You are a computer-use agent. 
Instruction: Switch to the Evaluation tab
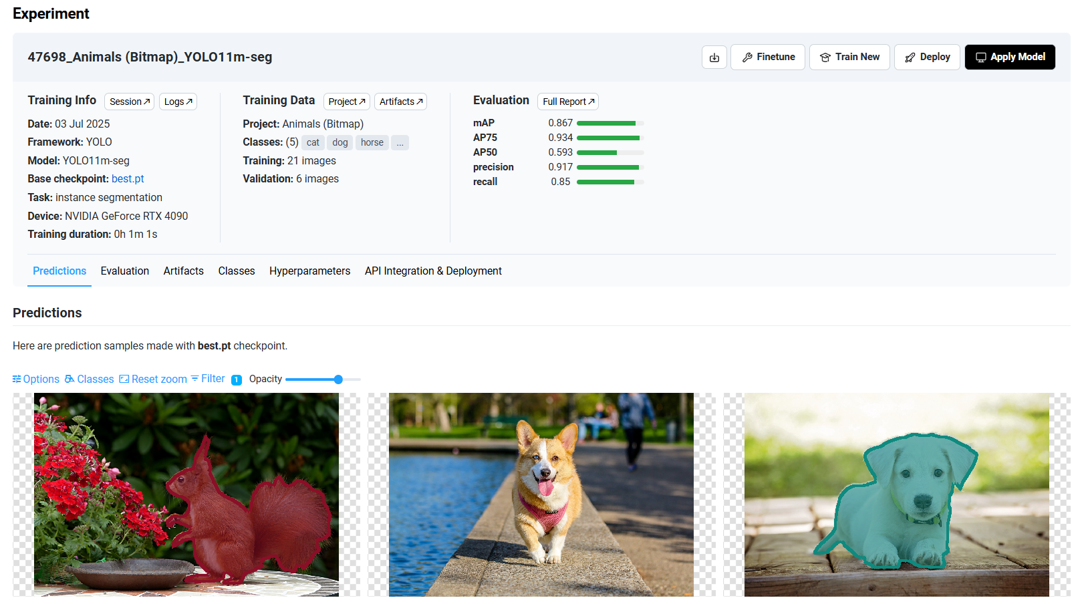125,271
